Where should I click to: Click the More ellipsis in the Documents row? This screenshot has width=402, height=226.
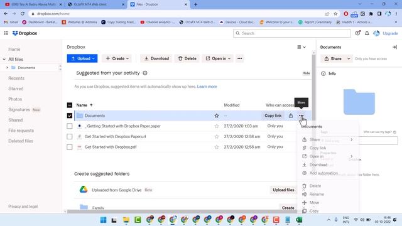[x=301, y=116]
